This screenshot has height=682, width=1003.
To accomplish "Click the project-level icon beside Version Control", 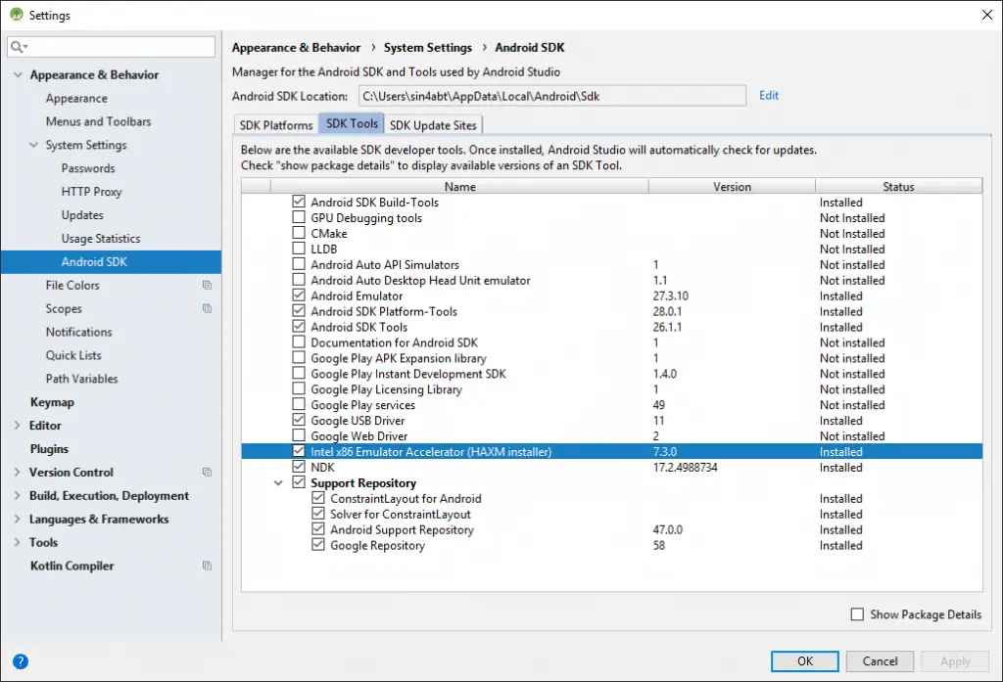I will coord(207,472).
